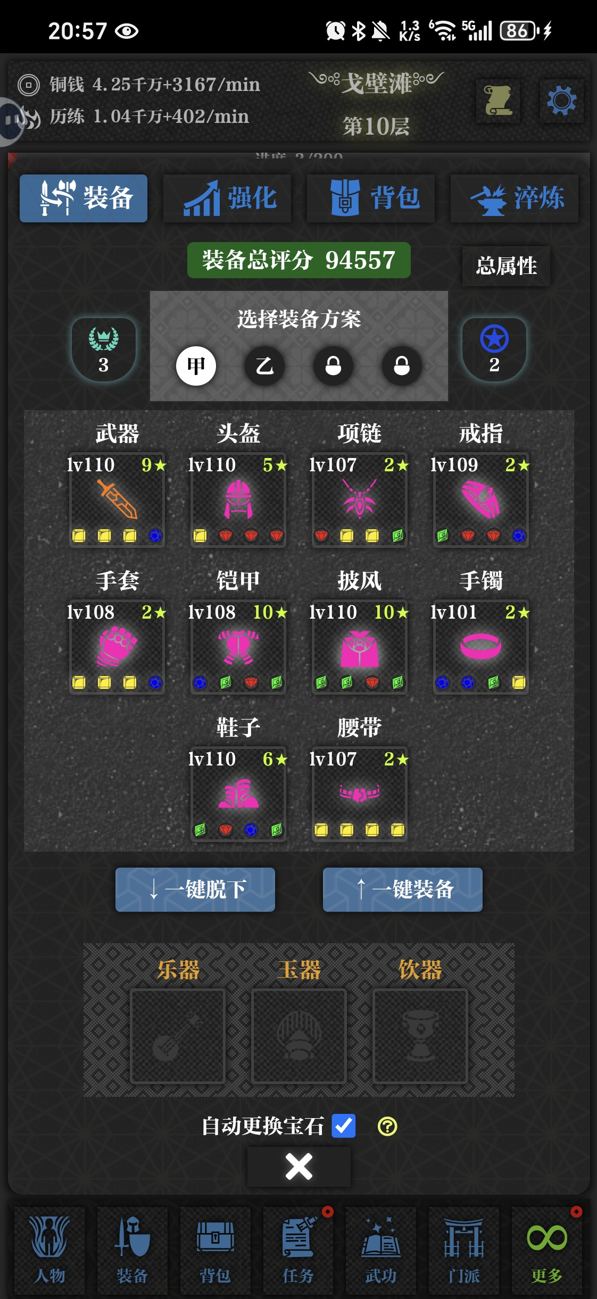Tap the yellow gem on helmet slot
The image size is (597, 1299).
point(200,535)
